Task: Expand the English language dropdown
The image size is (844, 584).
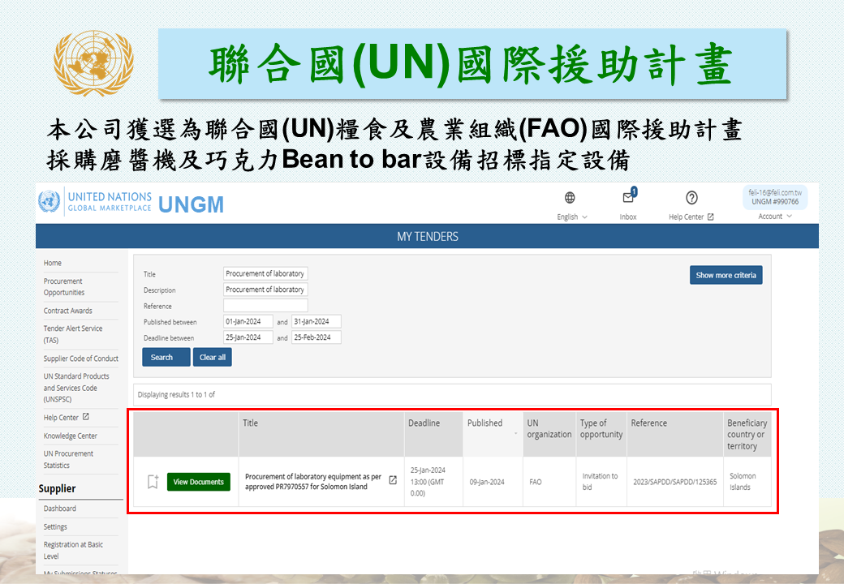Action: pyautogui.click(x=571, y=217)
